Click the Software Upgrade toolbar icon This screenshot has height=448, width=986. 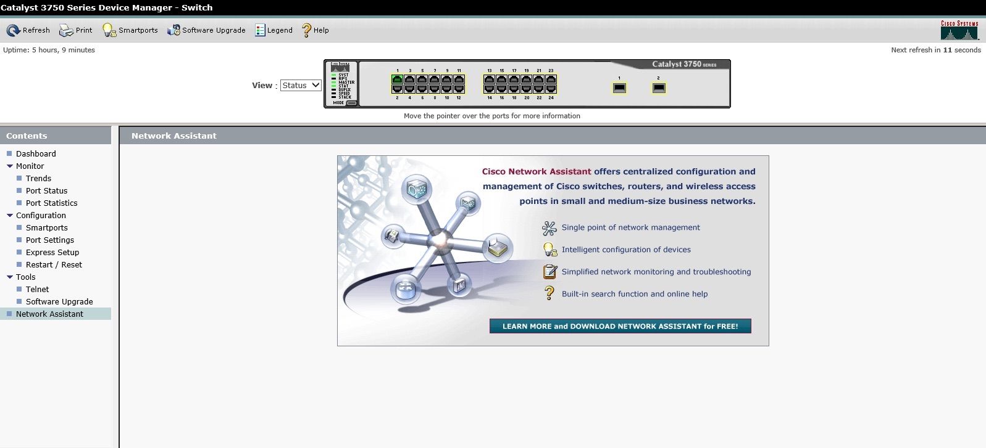click(173, 30)
